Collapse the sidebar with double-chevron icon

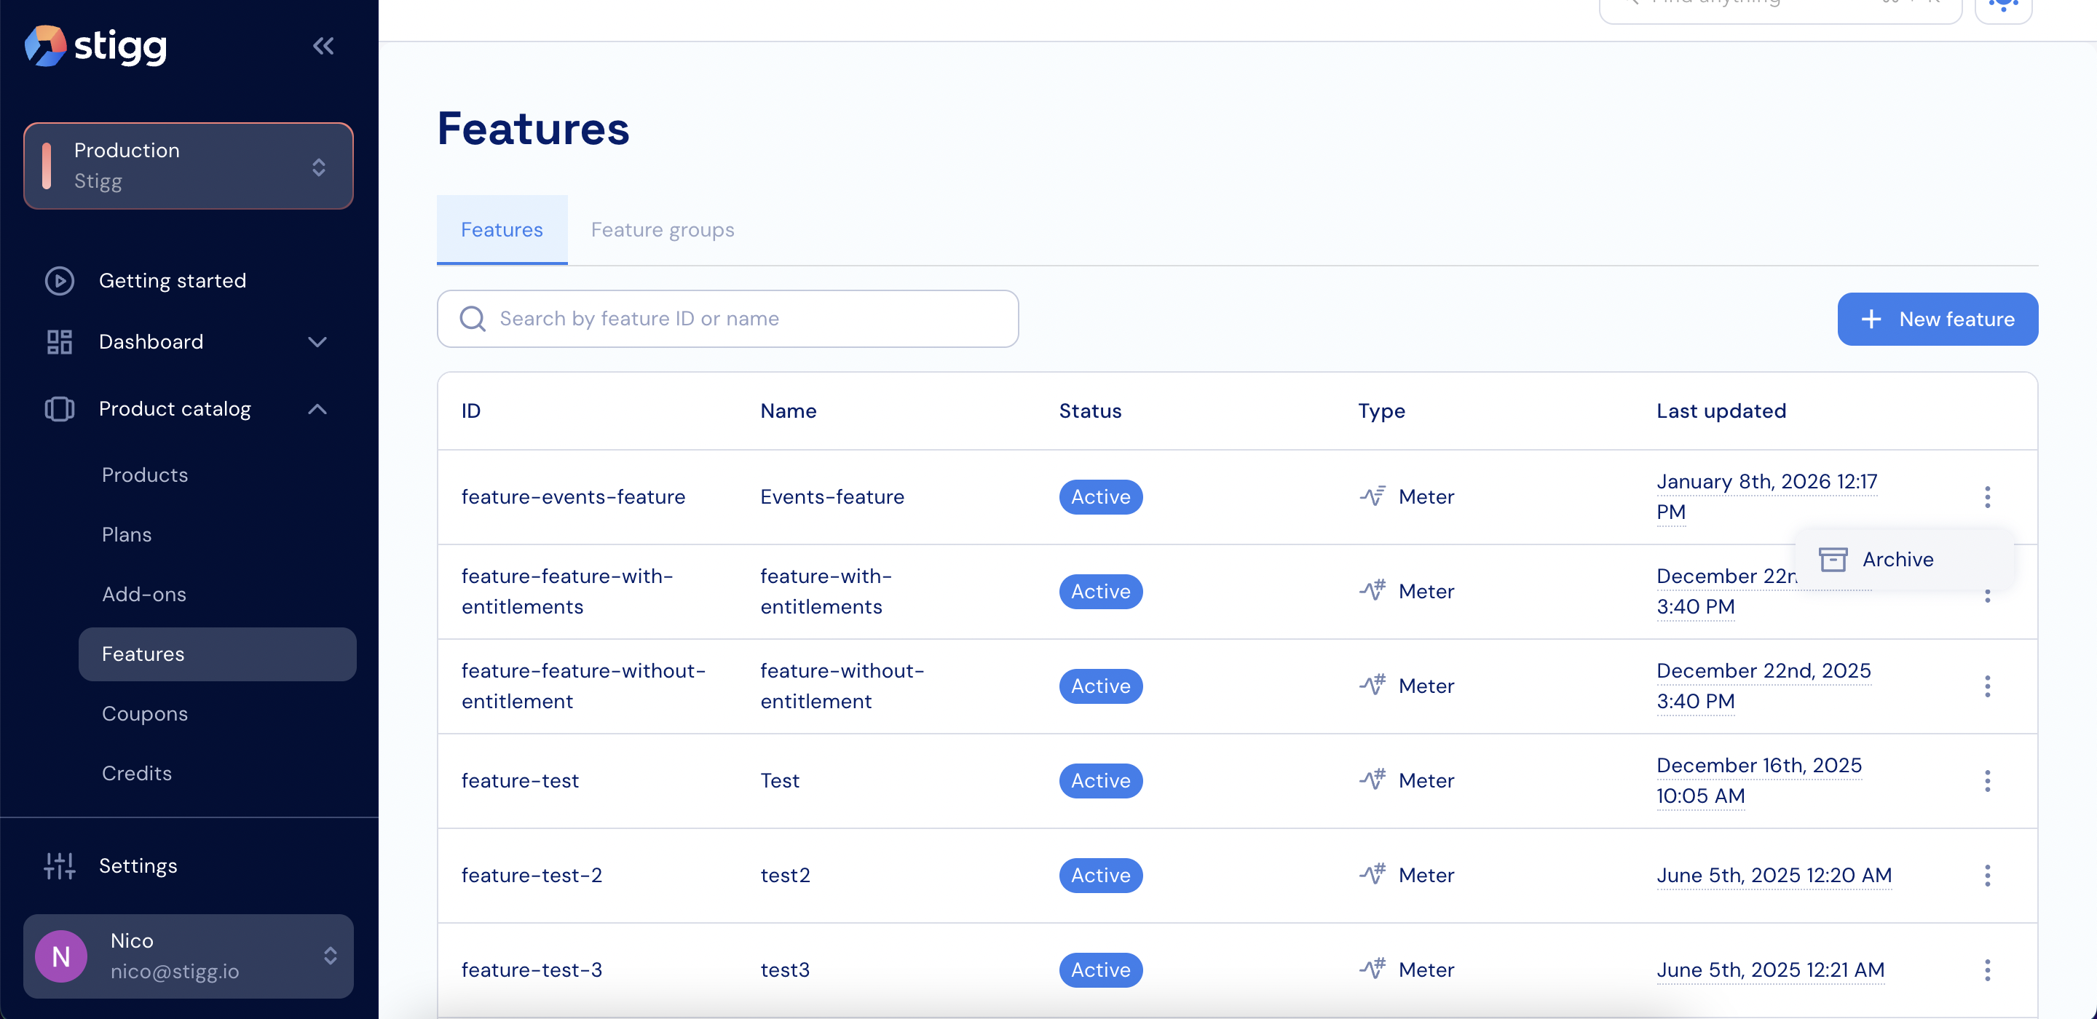tap(323, 47)
